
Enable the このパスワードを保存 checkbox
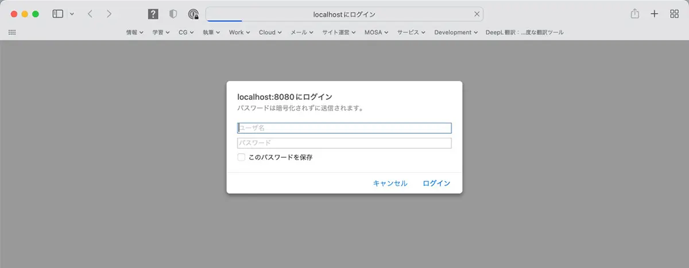coord(242,157)
